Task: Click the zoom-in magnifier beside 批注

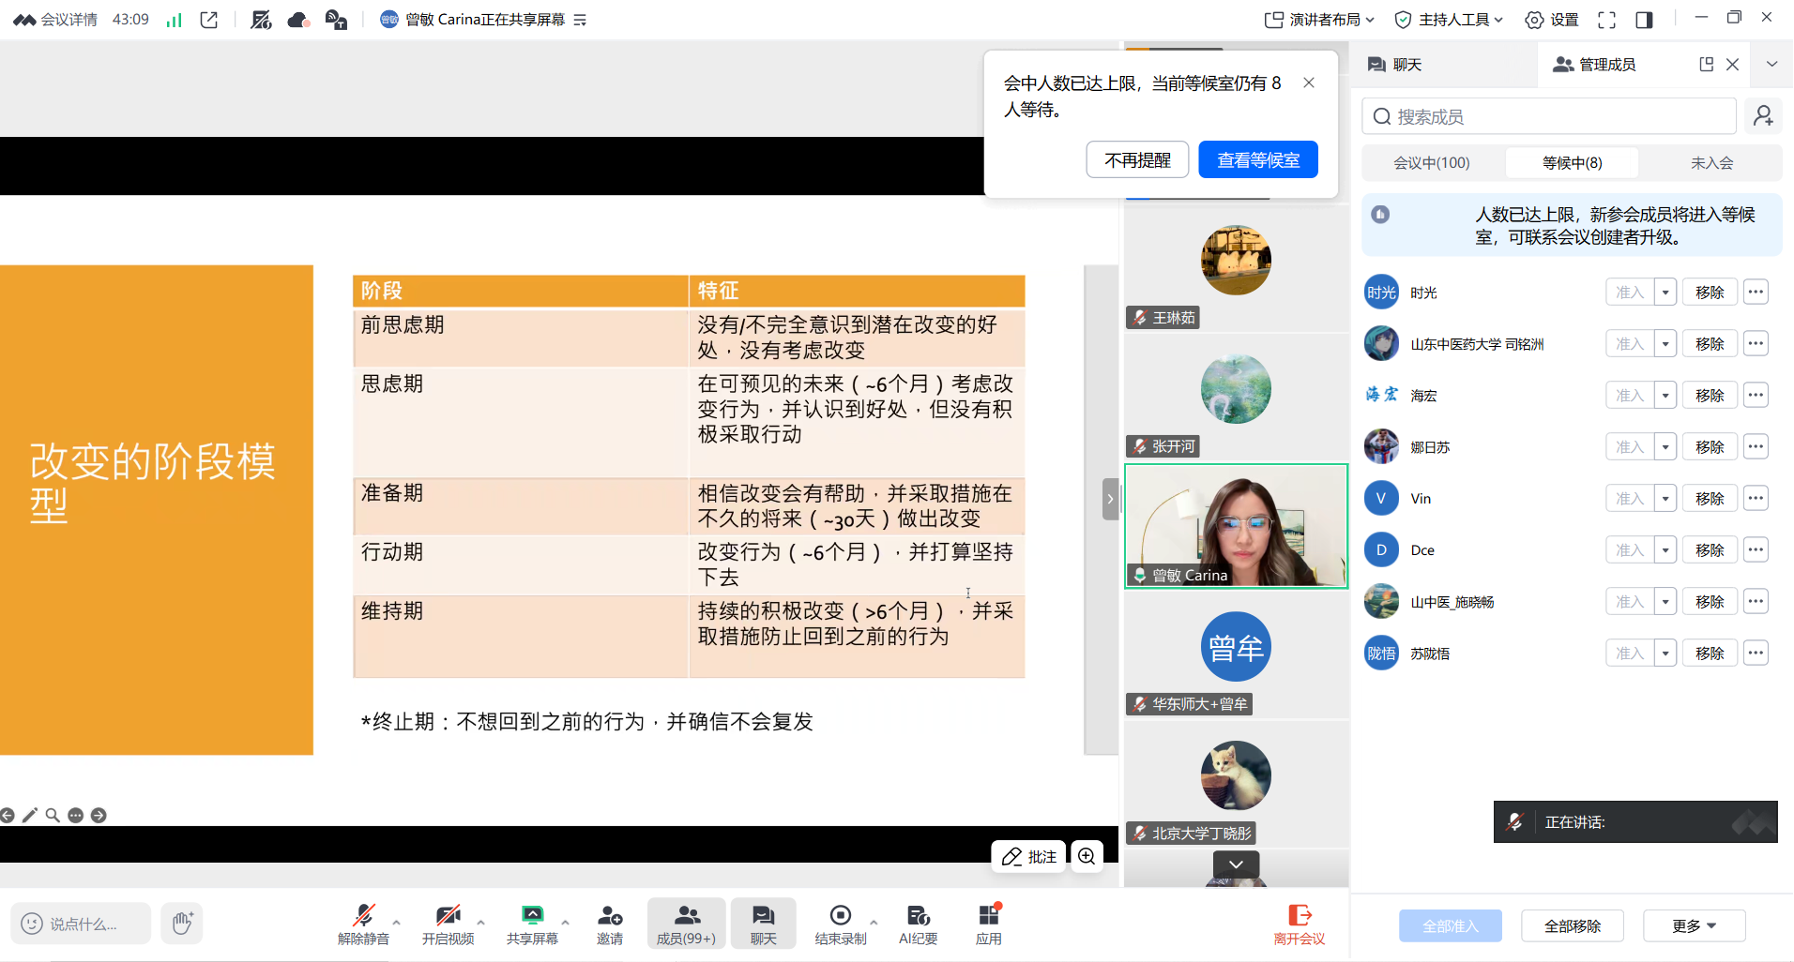Action: (x=1087, y=856)
